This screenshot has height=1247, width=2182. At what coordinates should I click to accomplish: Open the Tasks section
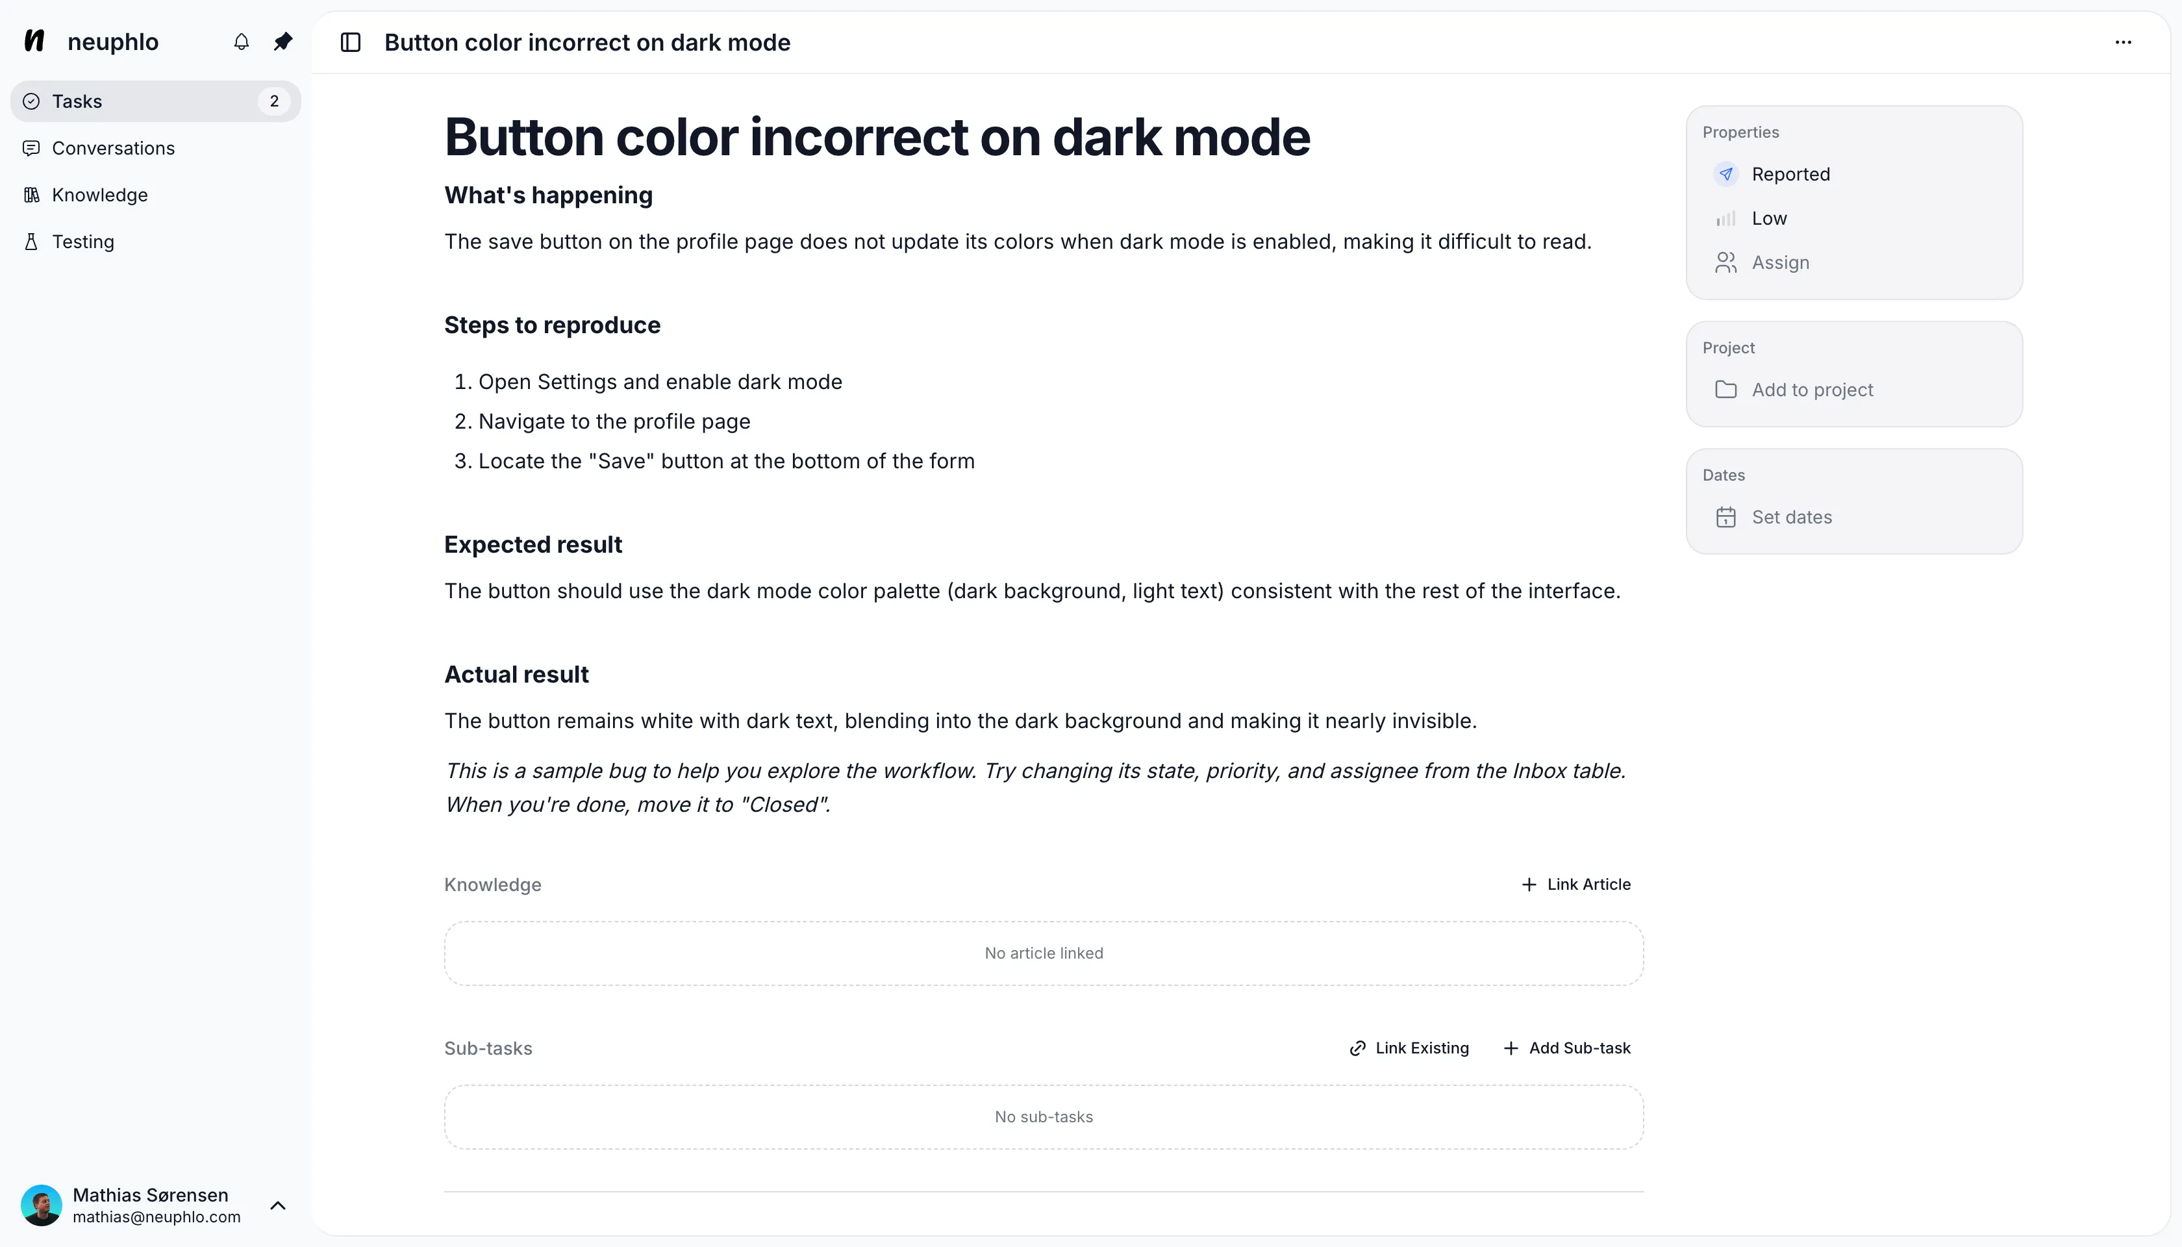pyautogui.click(x=77, y=101)
